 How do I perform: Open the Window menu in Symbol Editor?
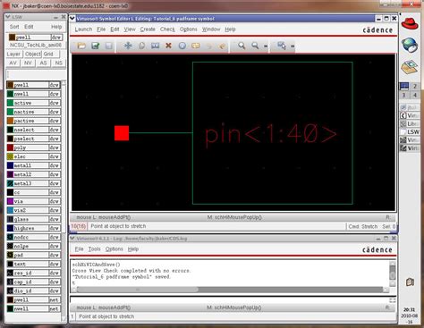[x=211, y=29]
